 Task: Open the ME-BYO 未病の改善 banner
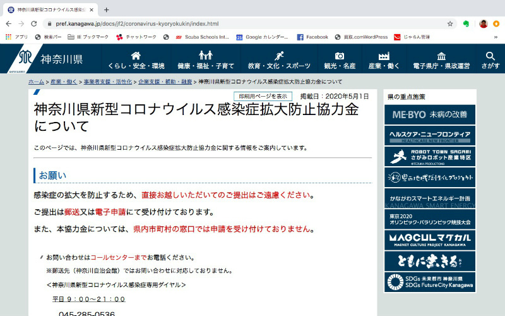click(430, 114)
